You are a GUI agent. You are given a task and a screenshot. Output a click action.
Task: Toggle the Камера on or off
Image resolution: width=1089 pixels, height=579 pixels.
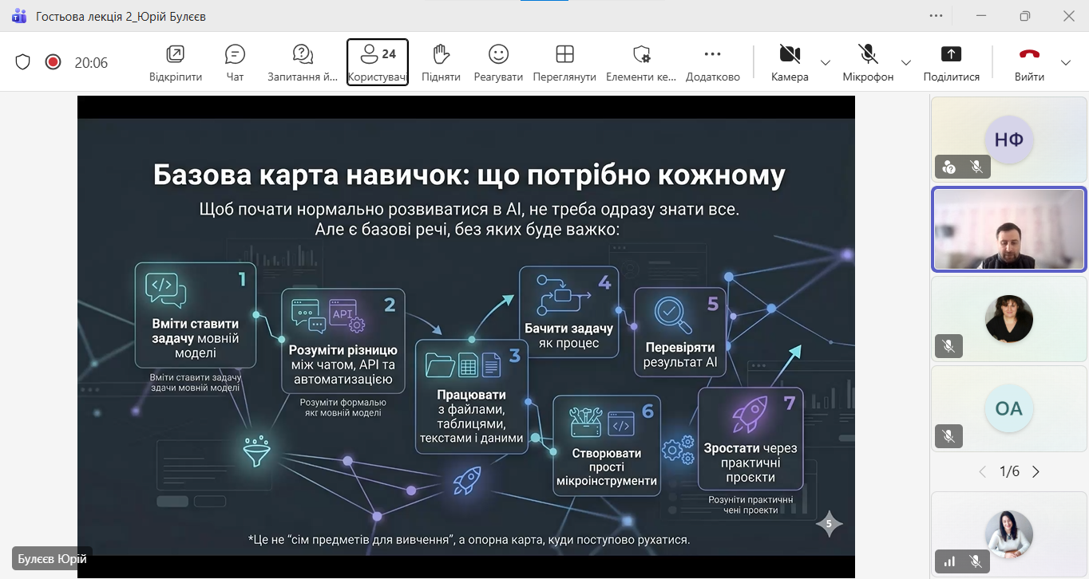click(x=790, y=62)
